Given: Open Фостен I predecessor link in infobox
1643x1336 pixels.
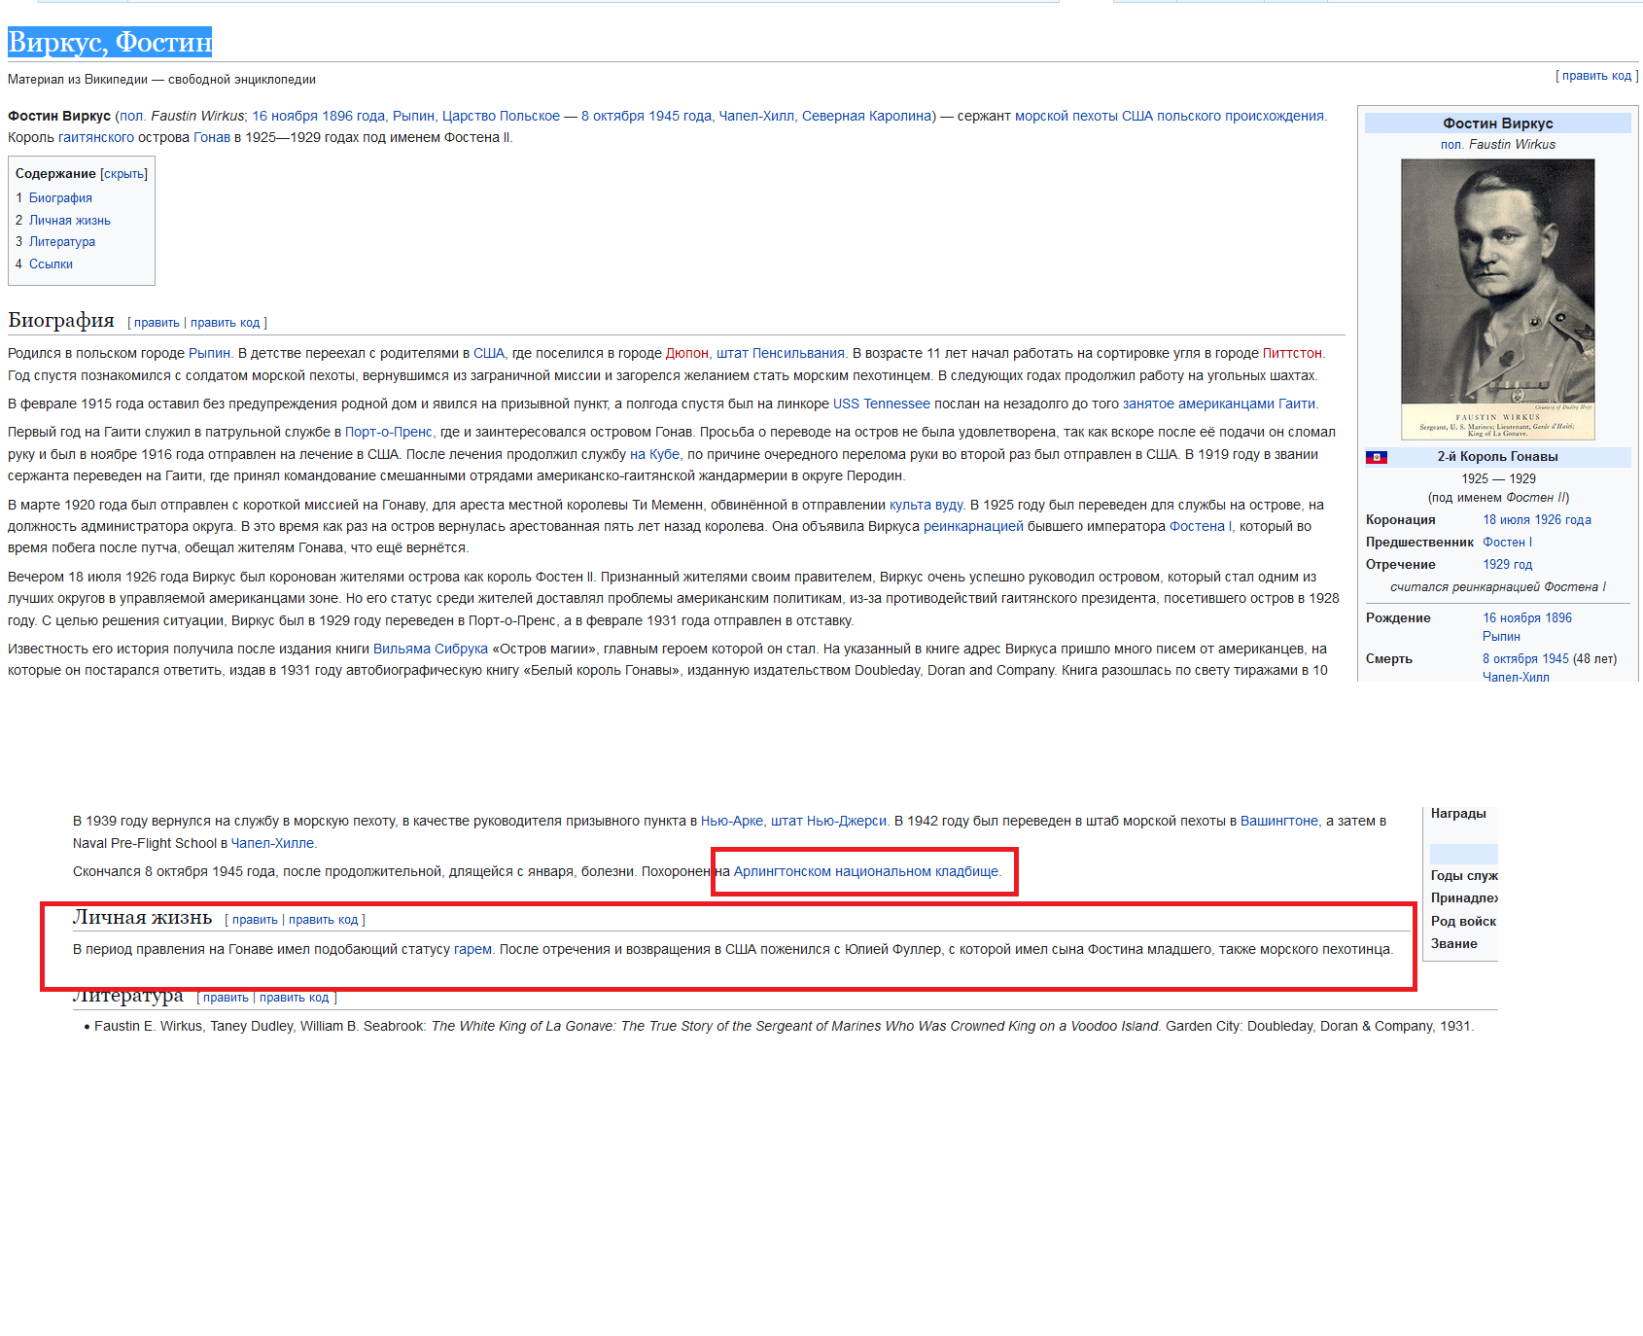Looking at the screenshot, I should (x=1507, y=543).
